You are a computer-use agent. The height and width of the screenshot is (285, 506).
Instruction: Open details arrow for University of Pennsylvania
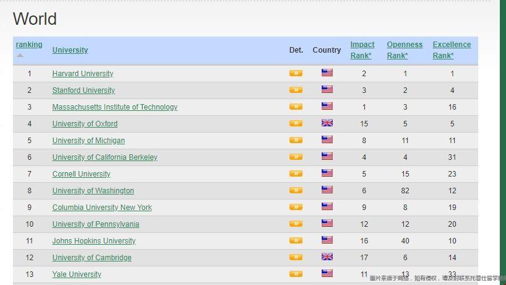(x=296, y=224)
